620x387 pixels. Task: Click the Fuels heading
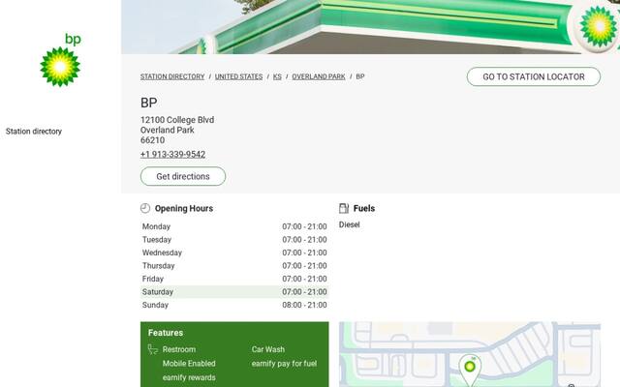pyautogui.click(x=364, y=208)
